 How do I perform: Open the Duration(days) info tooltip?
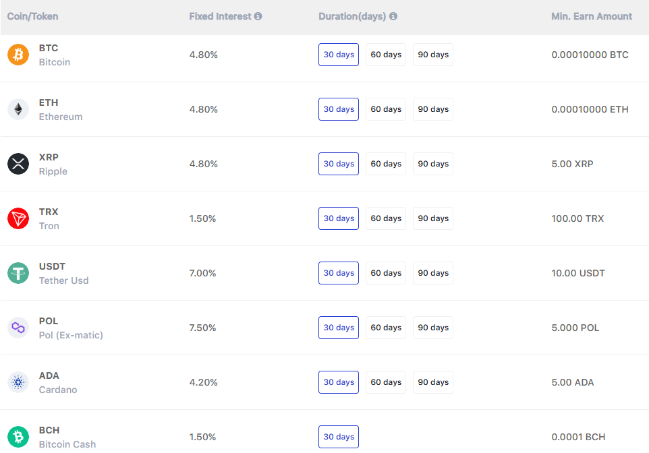pyautogui.click(x=395, y=16)
